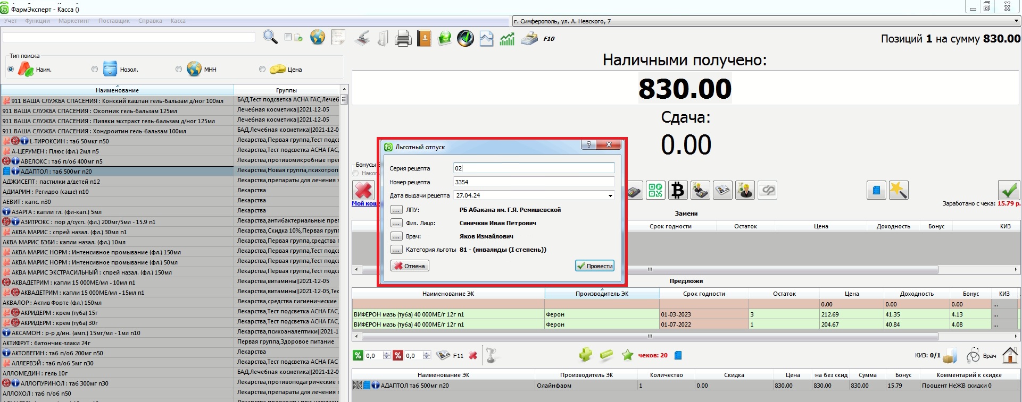Screen dimensions: 1022x402
Task: Click the green plus add-quantity icon
Action: (x=585, y=355)
